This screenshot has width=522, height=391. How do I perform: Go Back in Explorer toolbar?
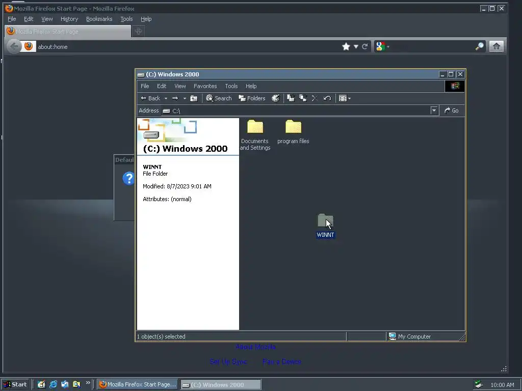coord(150,98)
